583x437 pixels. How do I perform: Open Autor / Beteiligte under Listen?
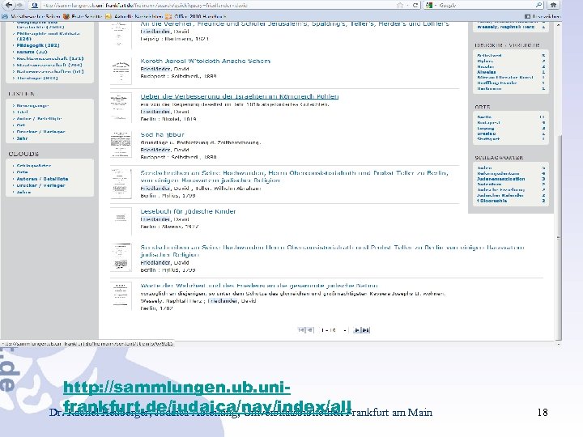point(40,118)
